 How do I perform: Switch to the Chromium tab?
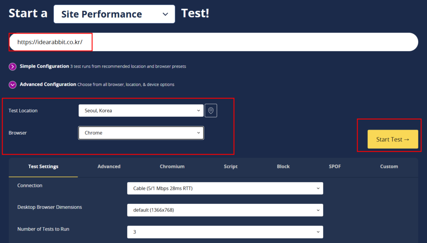click(x=172, y=167)
